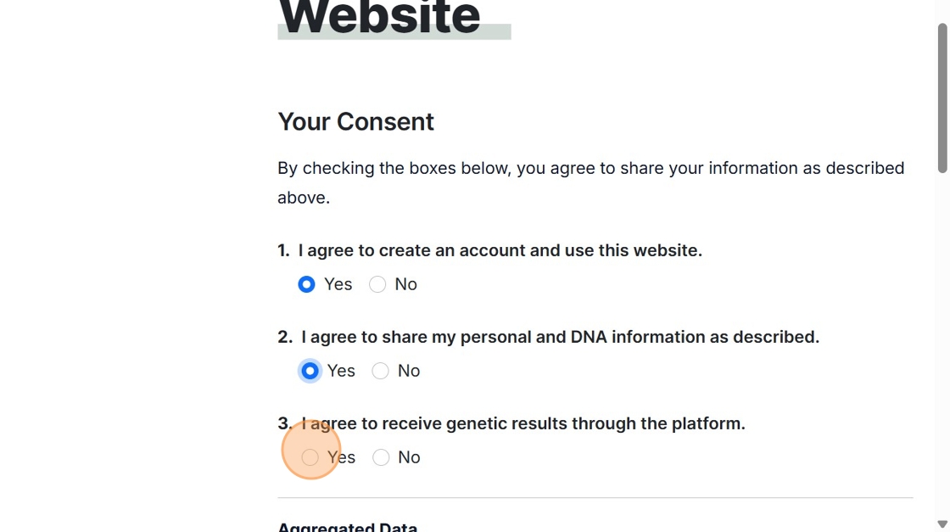The width and height of the screenshot is (950, 532).
Task: Click the "No" label text under question 3
Action: [x=409, y=457]
